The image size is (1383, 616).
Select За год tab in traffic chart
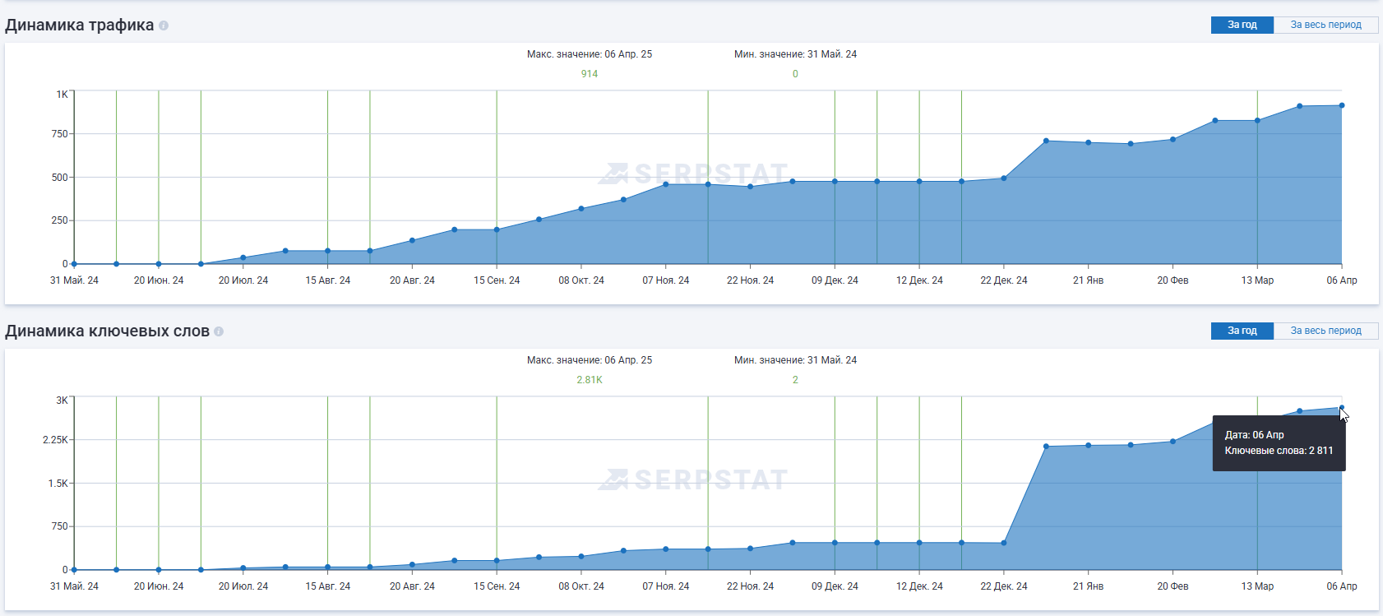coord(1242,25)
